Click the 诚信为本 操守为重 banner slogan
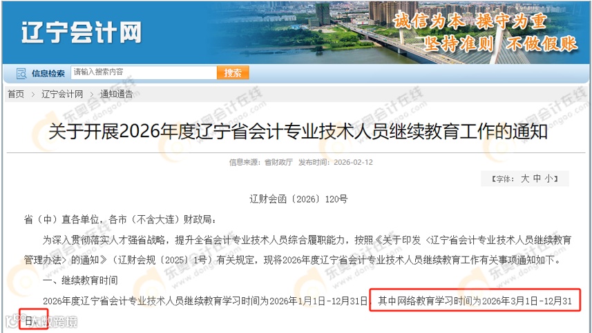Viewport: 592px width, 333px height. [470, 21]
